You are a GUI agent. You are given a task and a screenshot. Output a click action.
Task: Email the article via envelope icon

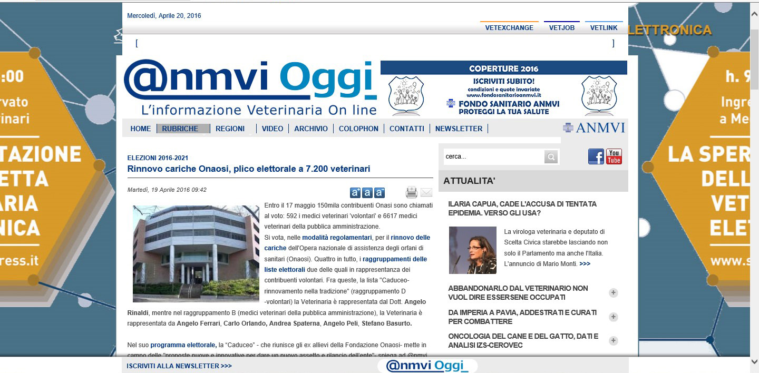(426, 193)
